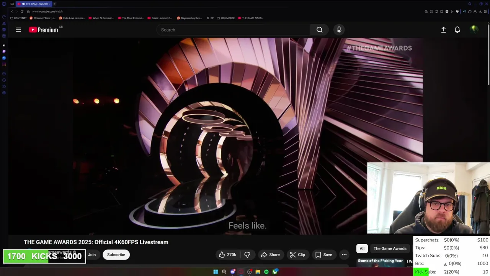Open browser extensions cube icon

click(x=470, y=11)
